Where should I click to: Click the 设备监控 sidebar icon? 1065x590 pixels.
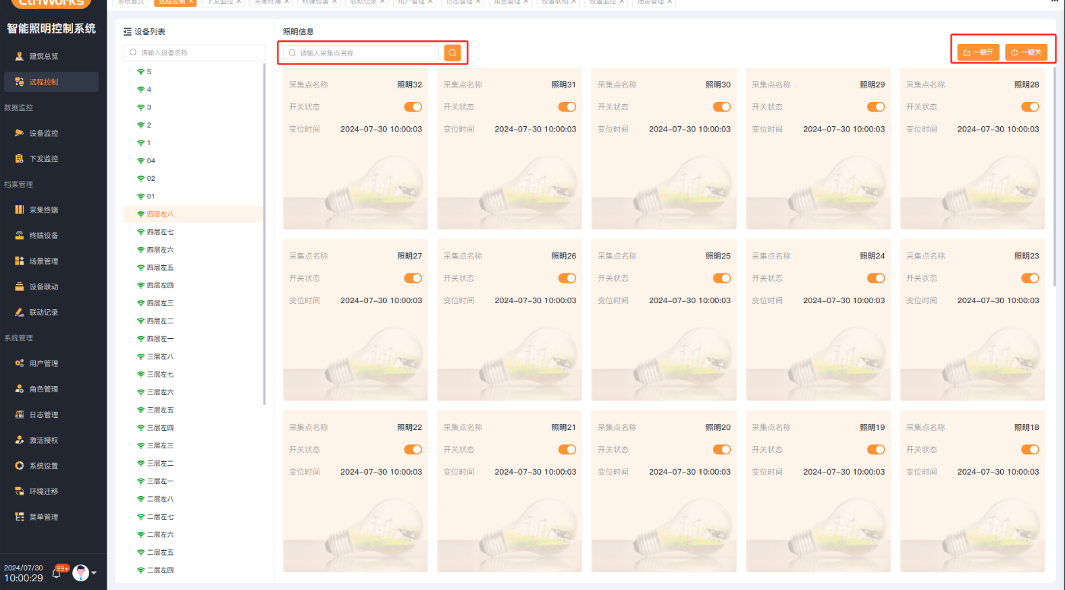pos(20,133)
